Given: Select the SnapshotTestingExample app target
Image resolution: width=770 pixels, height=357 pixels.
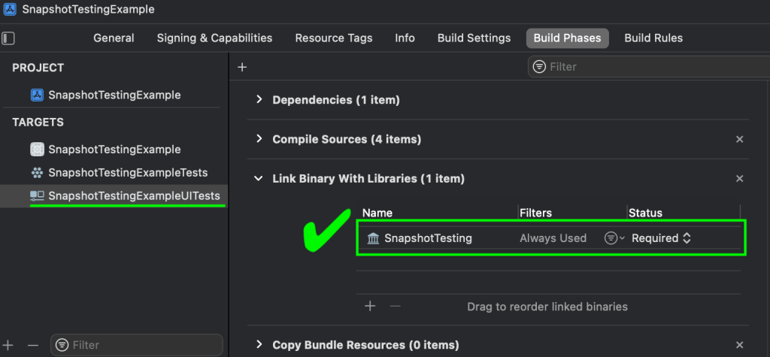Looking at the screenshot, I should (114, 150).
